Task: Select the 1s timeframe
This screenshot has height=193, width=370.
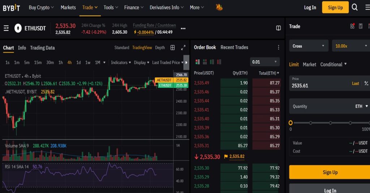Action: coord(8,63)
